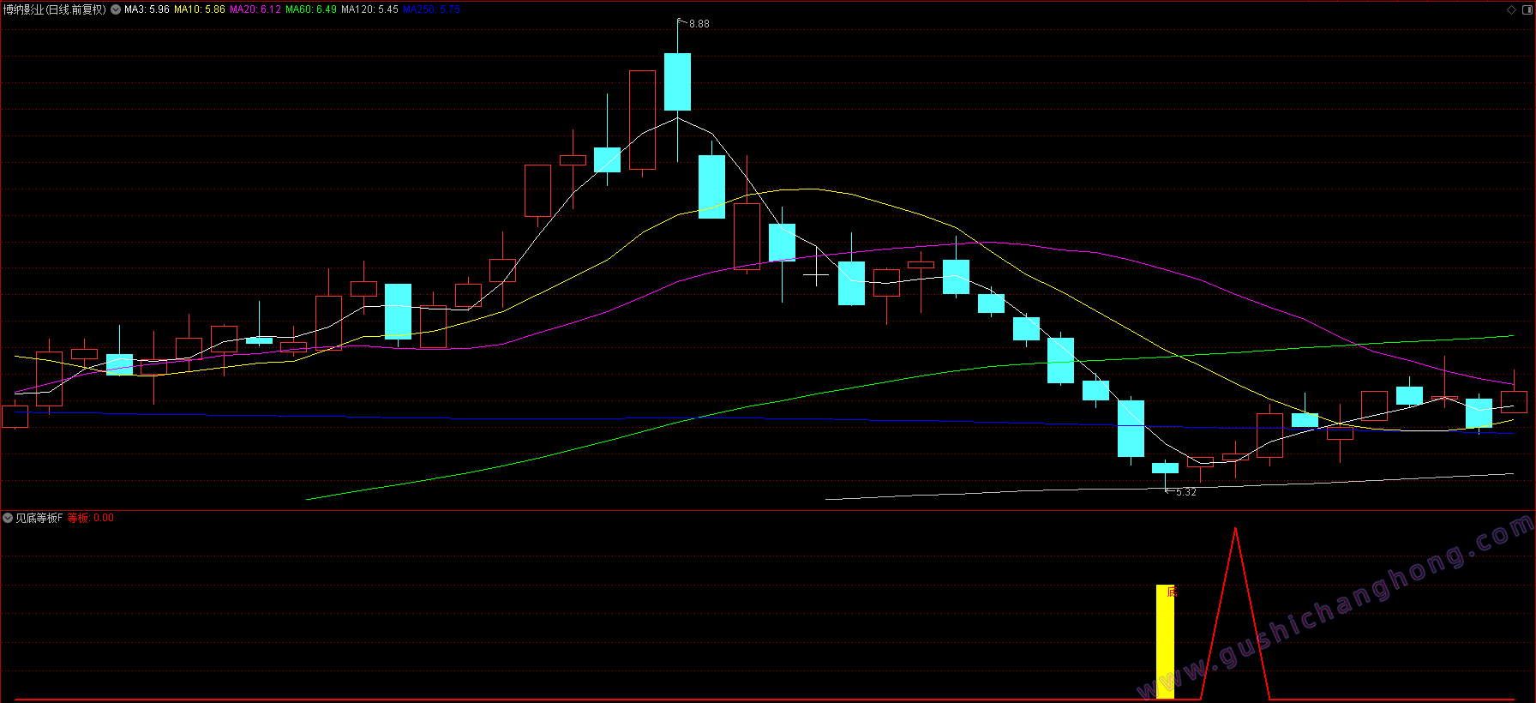Select the yellow 底 signal bar
Image resolution: width=1536 pixels, height=703 pixels.
1165,642
